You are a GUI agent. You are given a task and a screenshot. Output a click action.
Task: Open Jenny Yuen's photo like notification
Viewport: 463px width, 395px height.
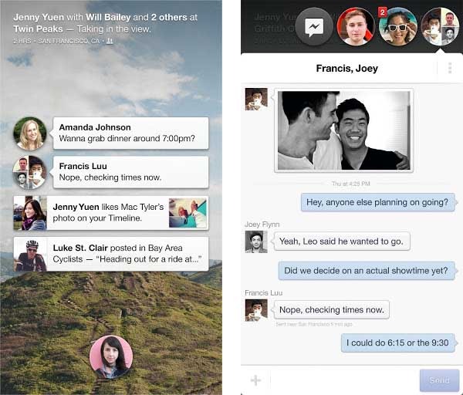coord(108,212)
